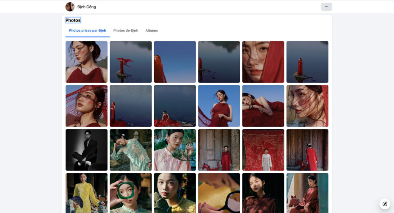The image size is (394, 213).
Task: Open photo of magnifying glass on yellow fabric
Action: point(219,193)
